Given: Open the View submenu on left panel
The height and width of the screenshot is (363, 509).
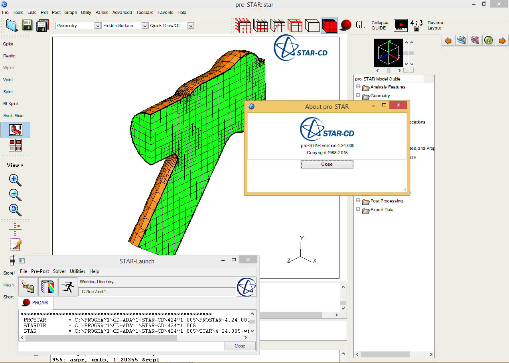Looking at the screenshot, I should tap(15, 165).
